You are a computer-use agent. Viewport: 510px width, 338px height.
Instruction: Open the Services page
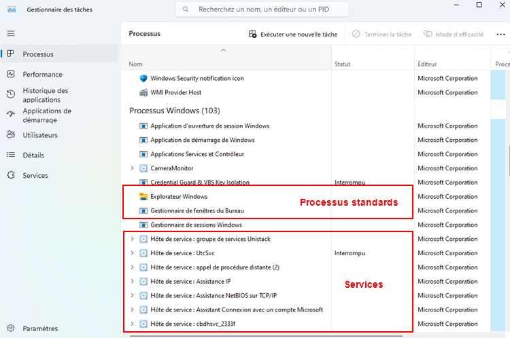pos(59,175)
